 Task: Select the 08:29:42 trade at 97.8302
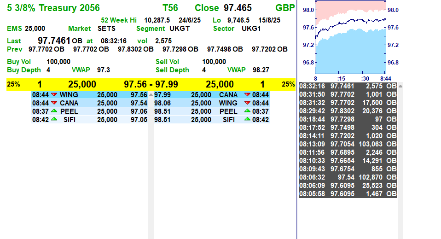point(348,111)
